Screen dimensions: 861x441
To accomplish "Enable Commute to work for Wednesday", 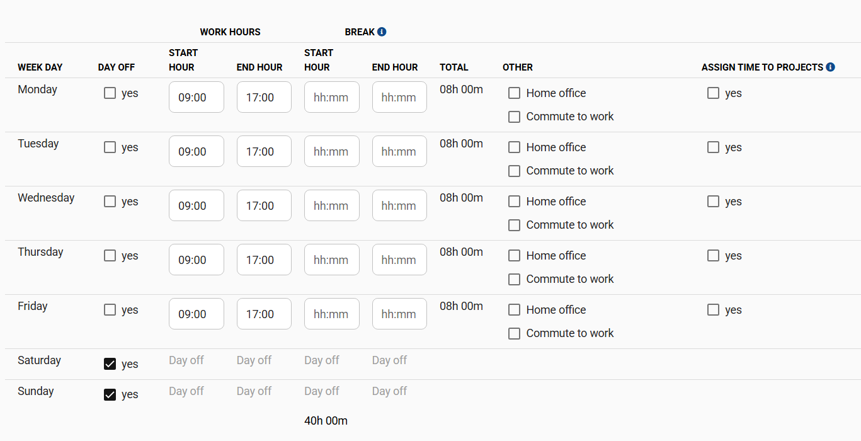I will [515, 225].
